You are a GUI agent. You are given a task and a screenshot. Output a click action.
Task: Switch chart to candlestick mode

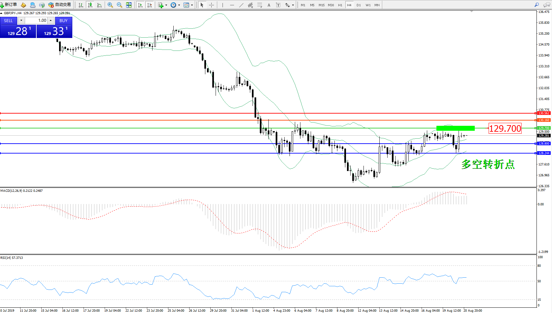pyautogui.click(x=90, y=5)
